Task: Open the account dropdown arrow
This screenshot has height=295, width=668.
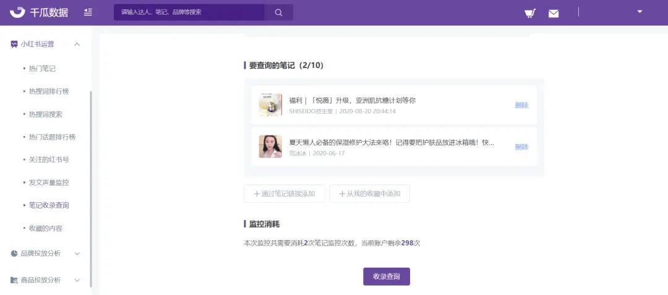Action: (640, 11)
